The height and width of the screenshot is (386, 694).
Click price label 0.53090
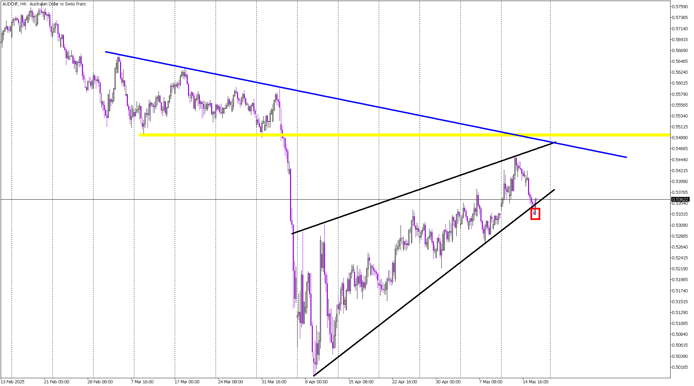click(x=680, y=225)
